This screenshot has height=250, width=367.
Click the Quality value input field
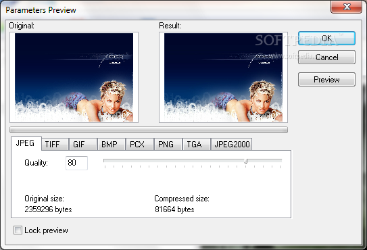[76, 163]
